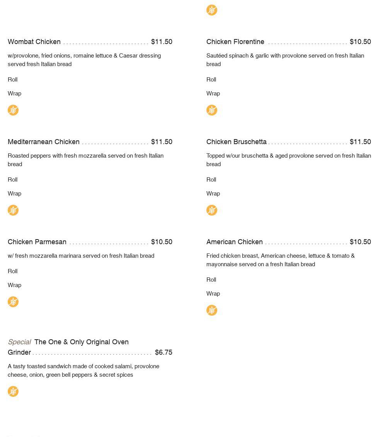Image resolution: width=373 pixels, height=437 pixels.
Task: Click gluten-free icon under American Chicken
Action: point(212,310)
